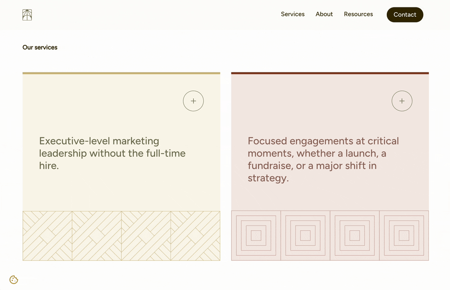The image size is (450, 290).
Task: Click the second concentric-squares pattern tile
Action: click(305, 235)
